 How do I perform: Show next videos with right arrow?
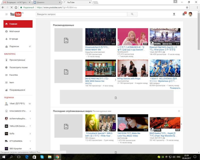point(181,124)
